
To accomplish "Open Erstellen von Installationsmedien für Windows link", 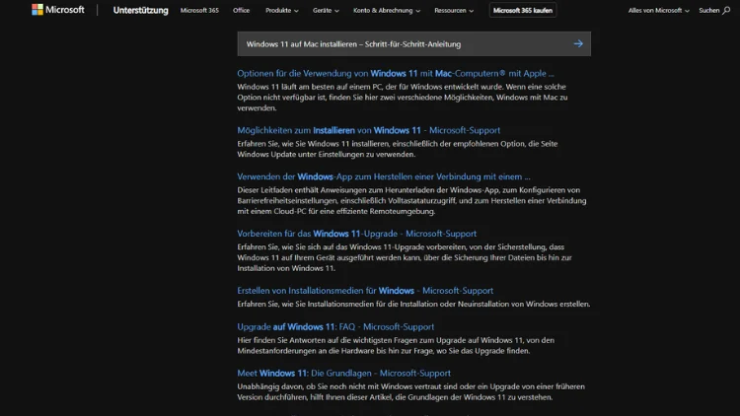I will point(365,291).
